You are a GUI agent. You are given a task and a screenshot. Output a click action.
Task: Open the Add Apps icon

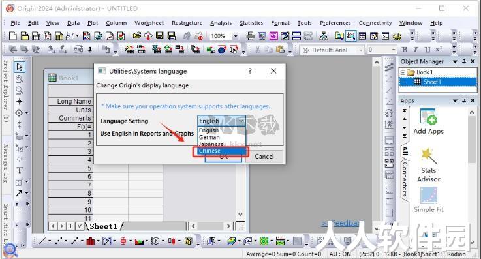[x=428, y=121]
